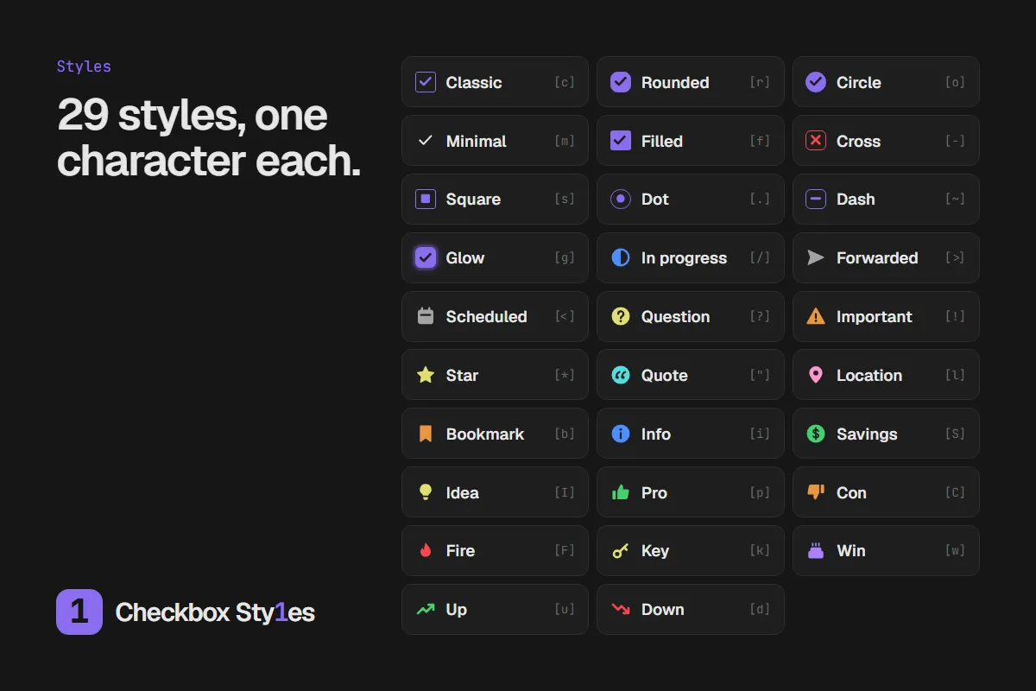Click the yellow Key icon

tap(621, 550)
